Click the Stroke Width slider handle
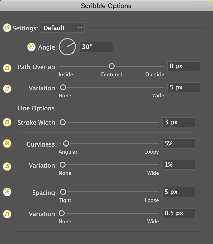The width and height of the screenshot is (213, 244). point(62,123)
